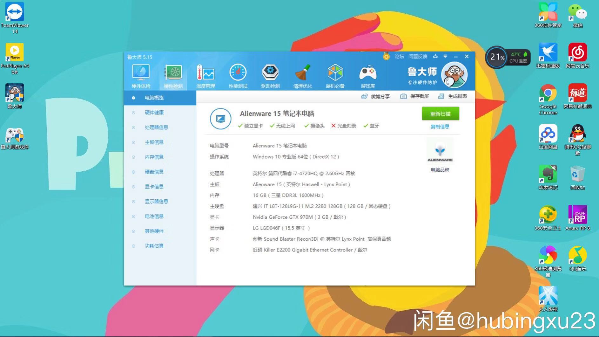This screenshot has width=599, height=337.
Task: Click the skin (shirt) icon in the title bar
Action: (x=435, y=56)
